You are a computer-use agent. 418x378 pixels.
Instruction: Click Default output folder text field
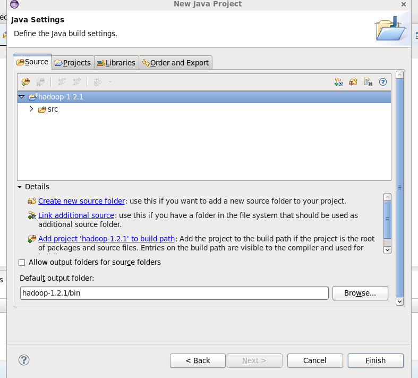(174, 293)
